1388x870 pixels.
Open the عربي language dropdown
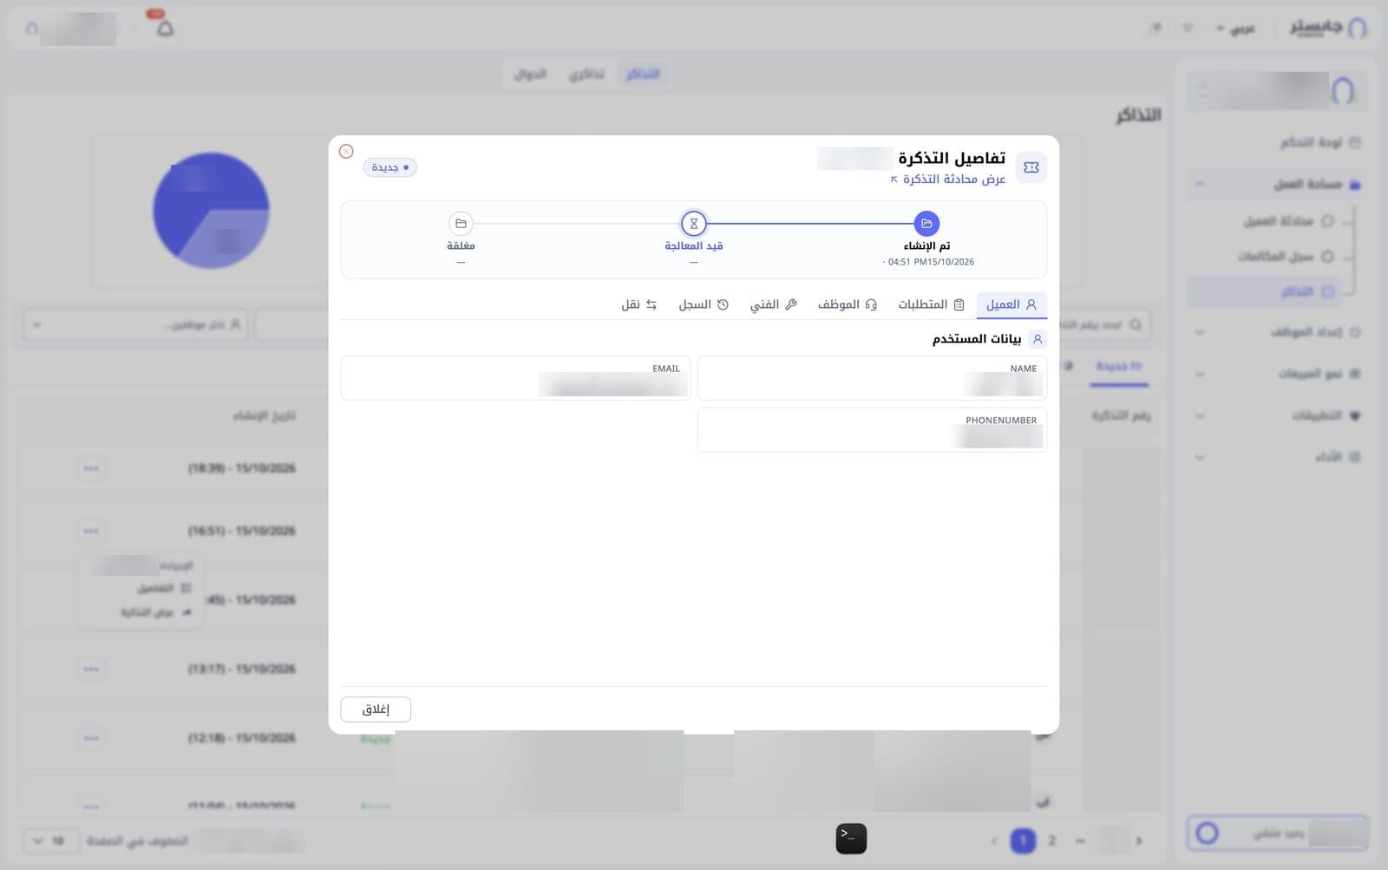tap(1236, 29)
